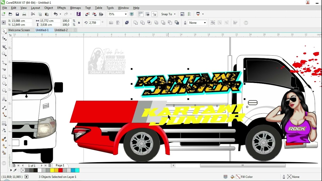Viewport: 322px width, 181px height.
Task: Weld the selected objects
Action: click(136, 23)
